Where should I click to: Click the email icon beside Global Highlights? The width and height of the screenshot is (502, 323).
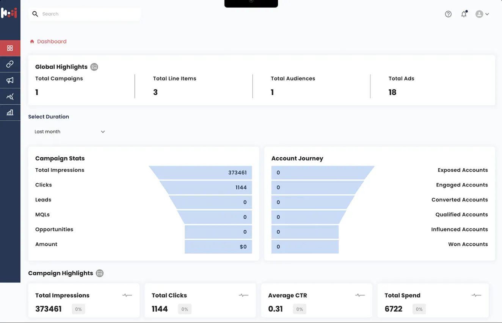tap(94, 67)
